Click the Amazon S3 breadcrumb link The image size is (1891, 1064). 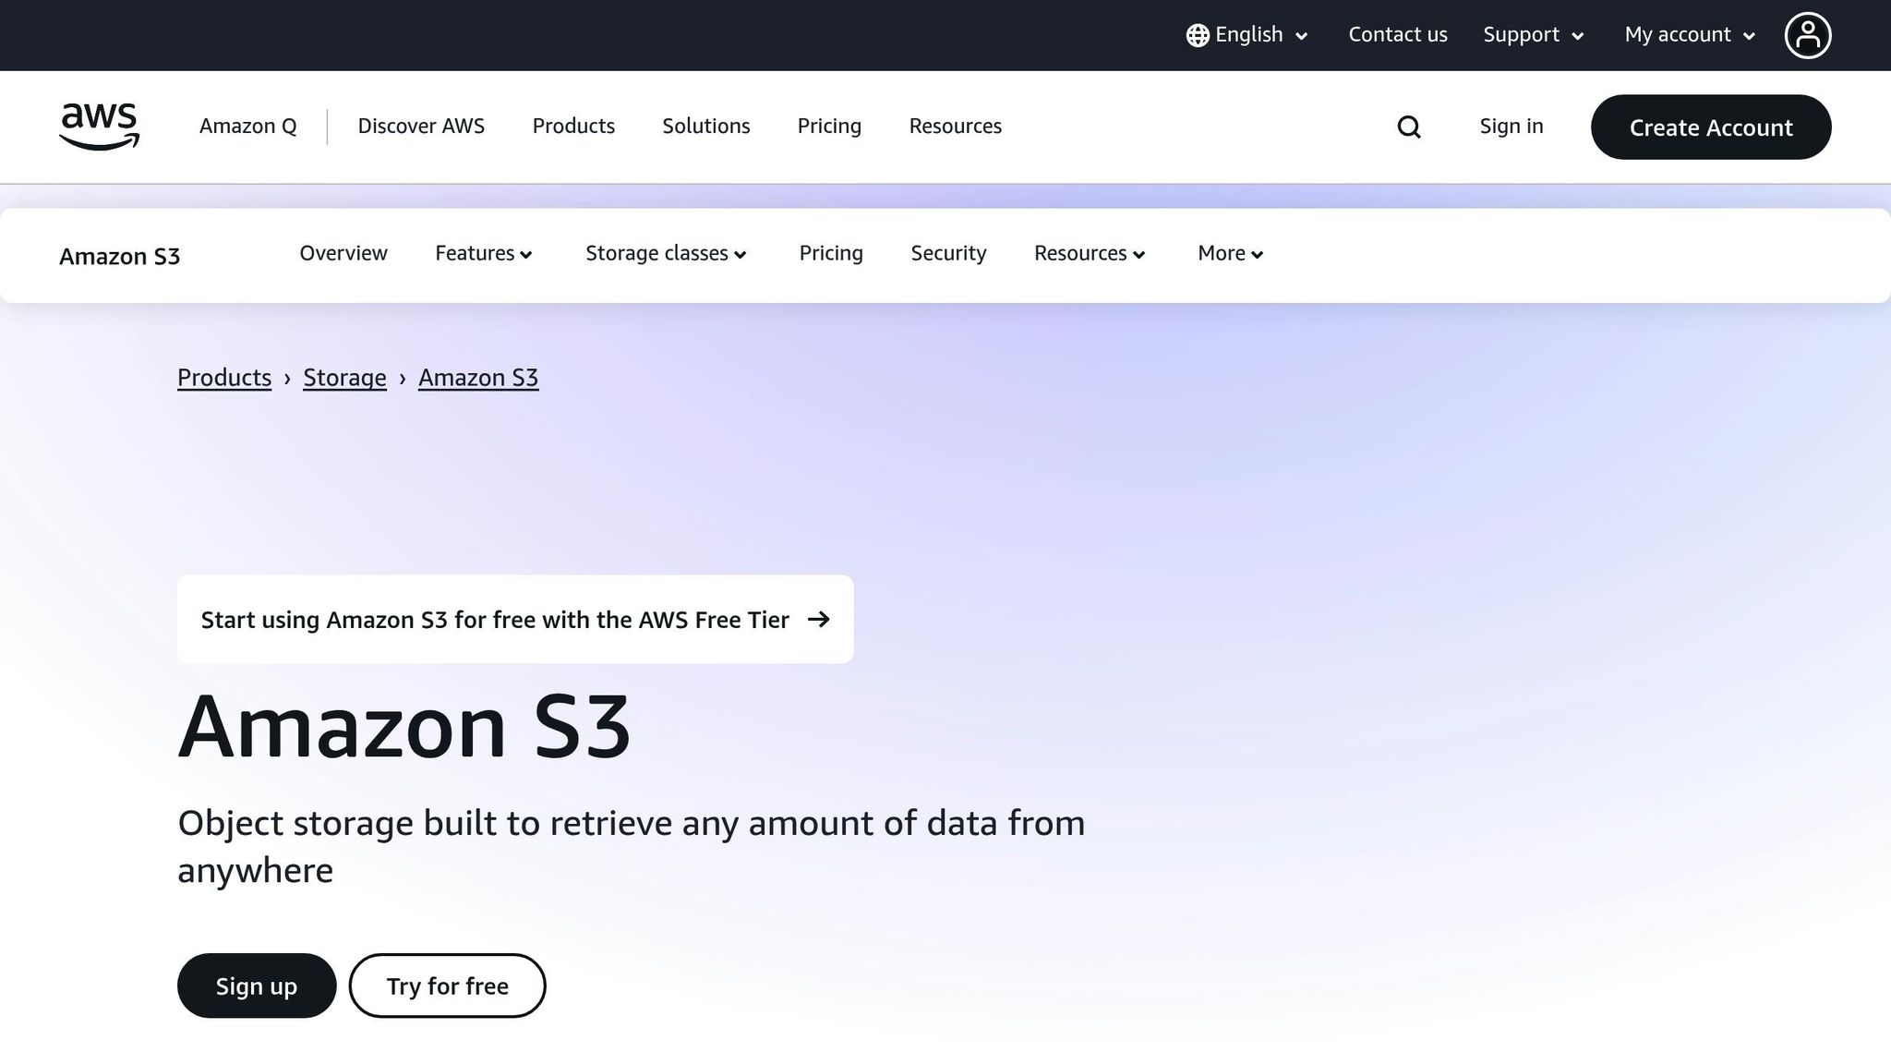point(478,378)
